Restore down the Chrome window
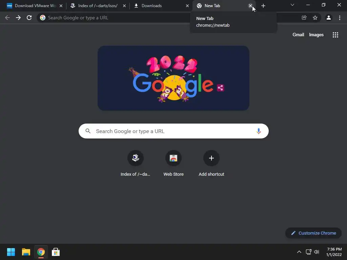Screen dimensions: 347x260 pos(324,5)
